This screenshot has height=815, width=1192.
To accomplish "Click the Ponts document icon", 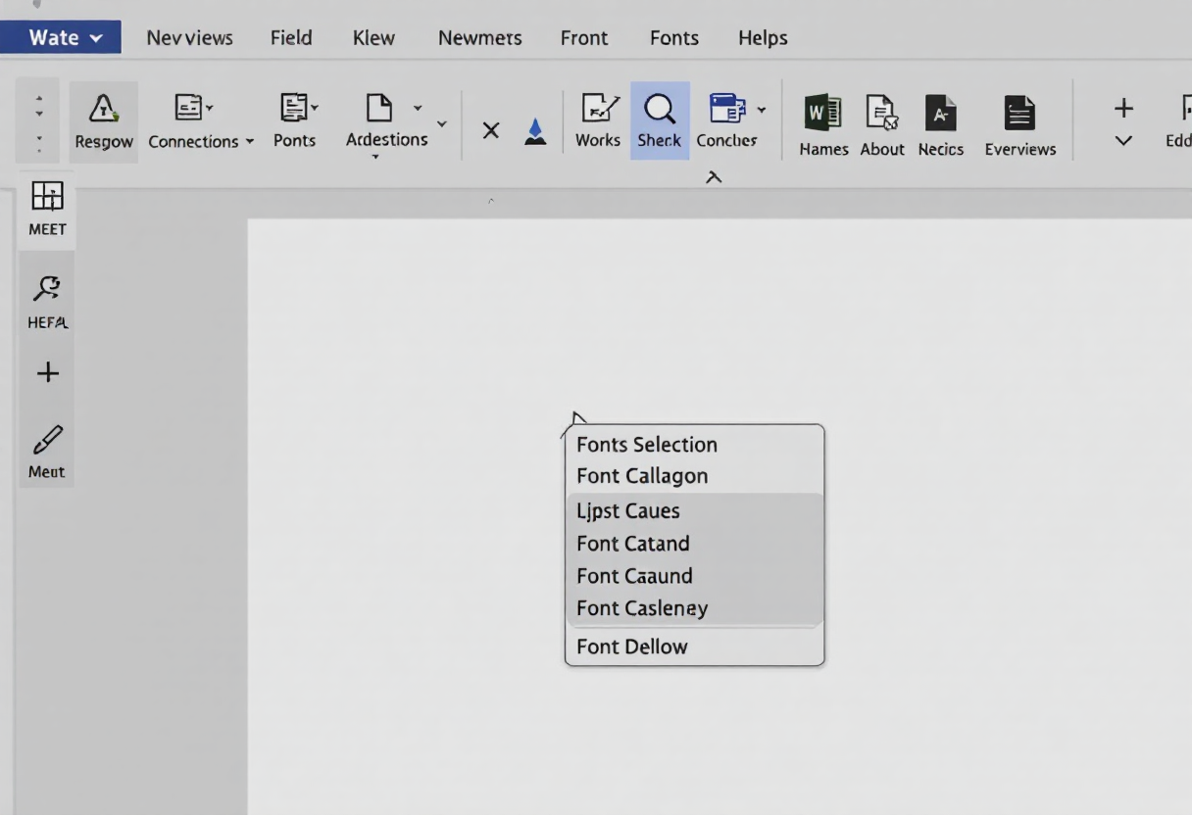I will click(x=294, y=107).
